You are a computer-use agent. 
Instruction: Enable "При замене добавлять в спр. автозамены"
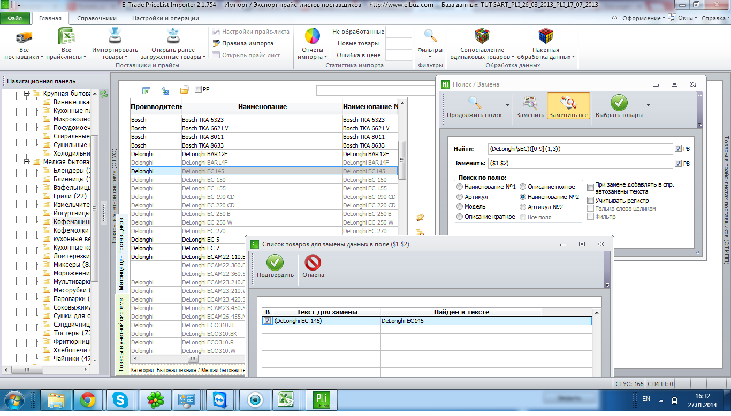click(590, 188)
